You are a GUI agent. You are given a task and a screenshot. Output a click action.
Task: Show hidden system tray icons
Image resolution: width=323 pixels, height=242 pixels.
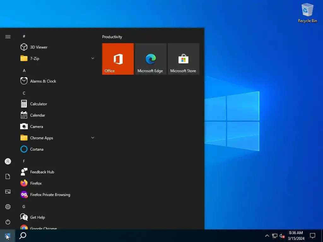[x=267, y=236]
